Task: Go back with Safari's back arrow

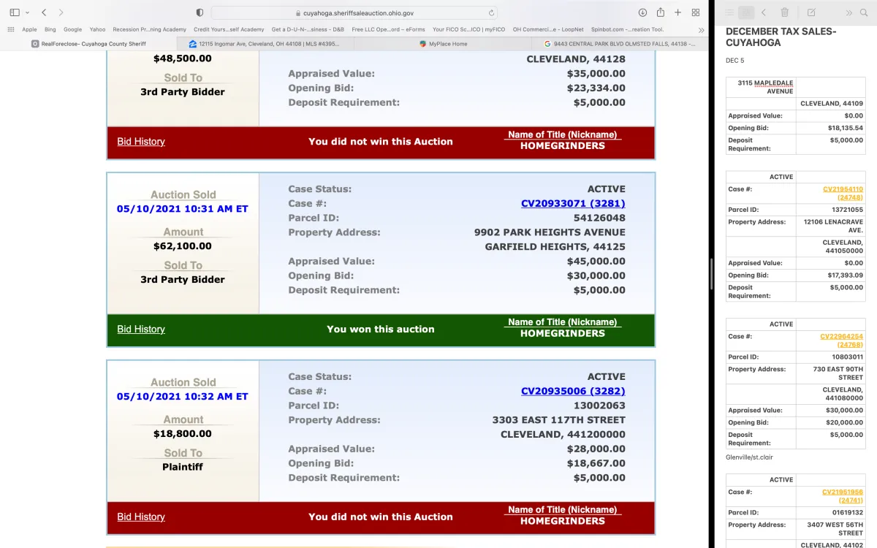Action: click(x=44, y=12)
